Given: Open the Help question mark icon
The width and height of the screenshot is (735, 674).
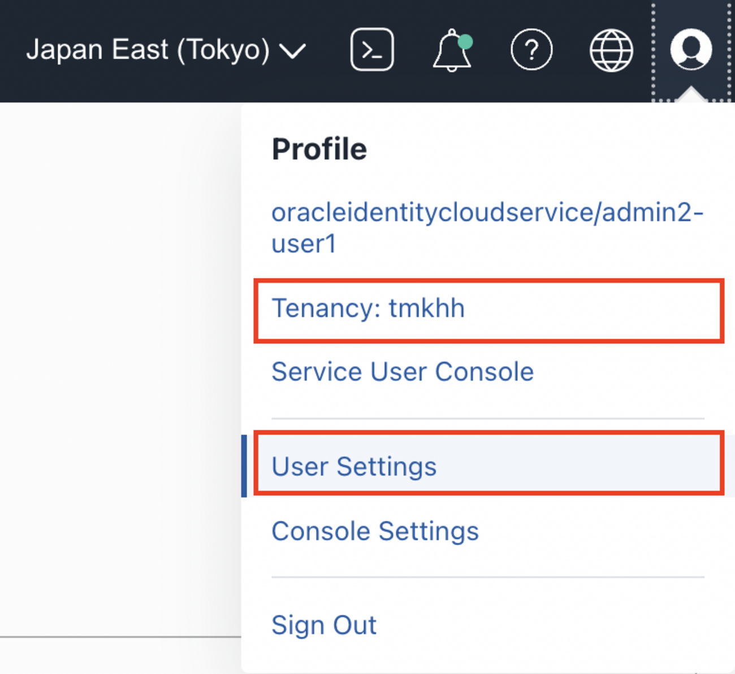Looking at the screenshot, I should tap(531, 50).
